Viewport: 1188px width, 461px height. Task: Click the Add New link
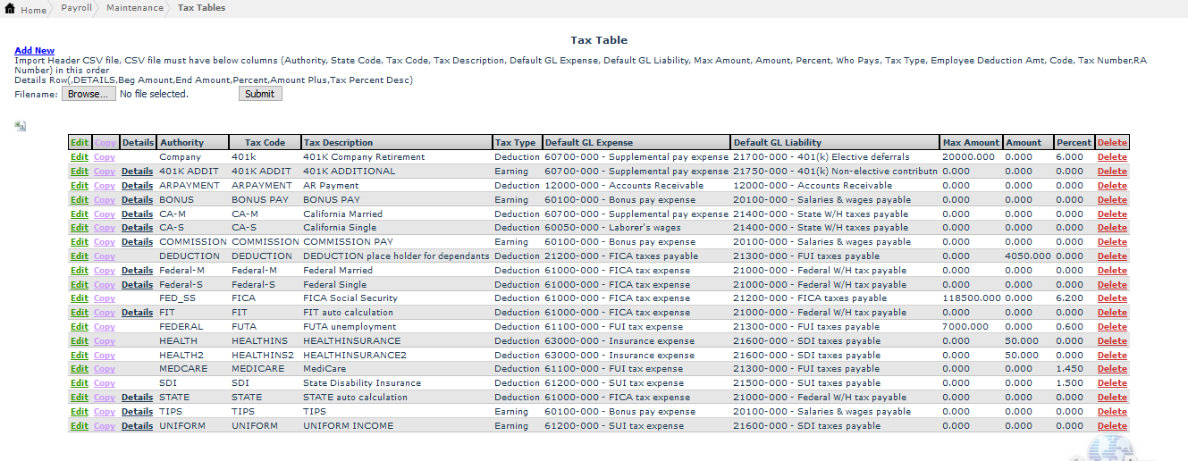[x=34, y=51]
